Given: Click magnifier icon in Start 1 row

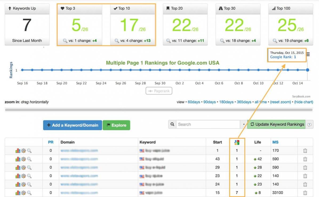Looking at the screenshot, I should click(x=29, y=151).
